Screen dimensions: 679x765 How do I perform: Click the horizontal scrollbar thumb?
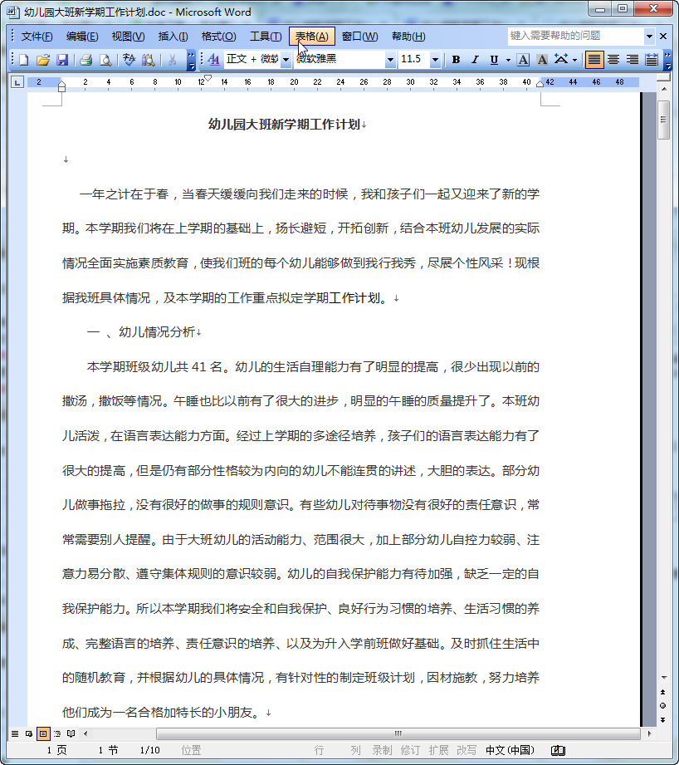point(398,733)
